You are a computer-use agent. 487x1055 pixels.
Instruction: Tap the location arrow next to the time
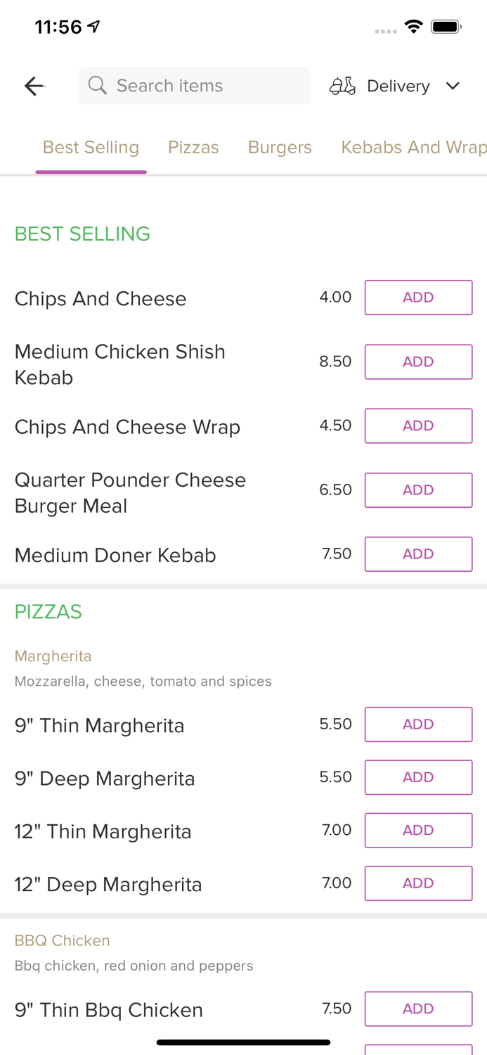click(94, 25)
